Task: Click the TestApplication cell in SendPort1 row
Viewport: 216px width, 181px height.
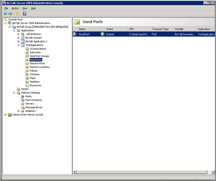Action: tap(206, 34)
